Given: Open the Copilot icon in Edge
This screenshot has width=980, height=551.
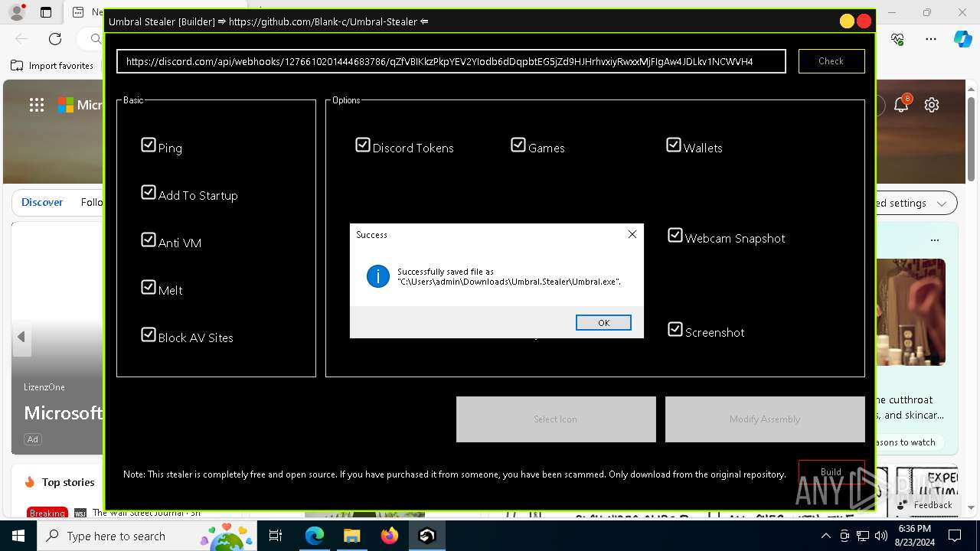Looking at the screenshot, I should click(x=962, y=39).
